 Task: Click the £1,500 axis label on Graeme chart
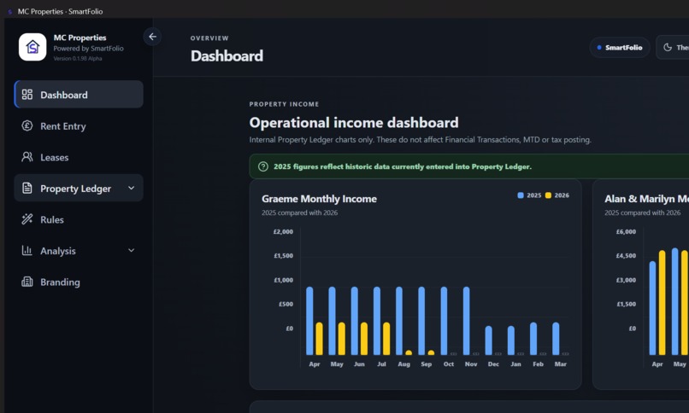point(284,256)
